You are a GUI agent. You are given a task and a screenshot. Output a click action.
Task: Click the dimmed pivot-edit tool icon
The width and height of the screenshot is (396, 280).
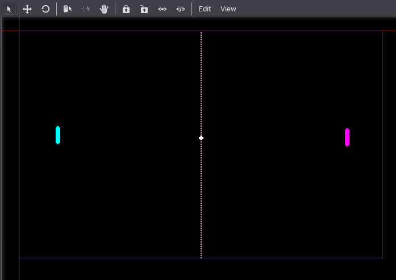(86, 9)
